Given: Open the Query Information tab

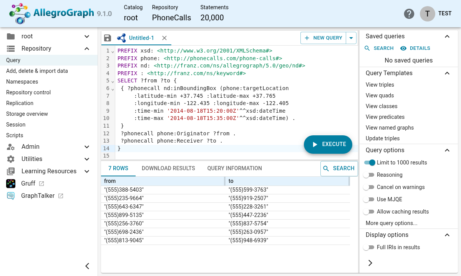Looking at the screenshot, I should [x=235, y=168].
